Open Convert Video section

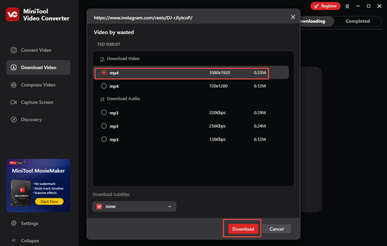coord(38,50)
